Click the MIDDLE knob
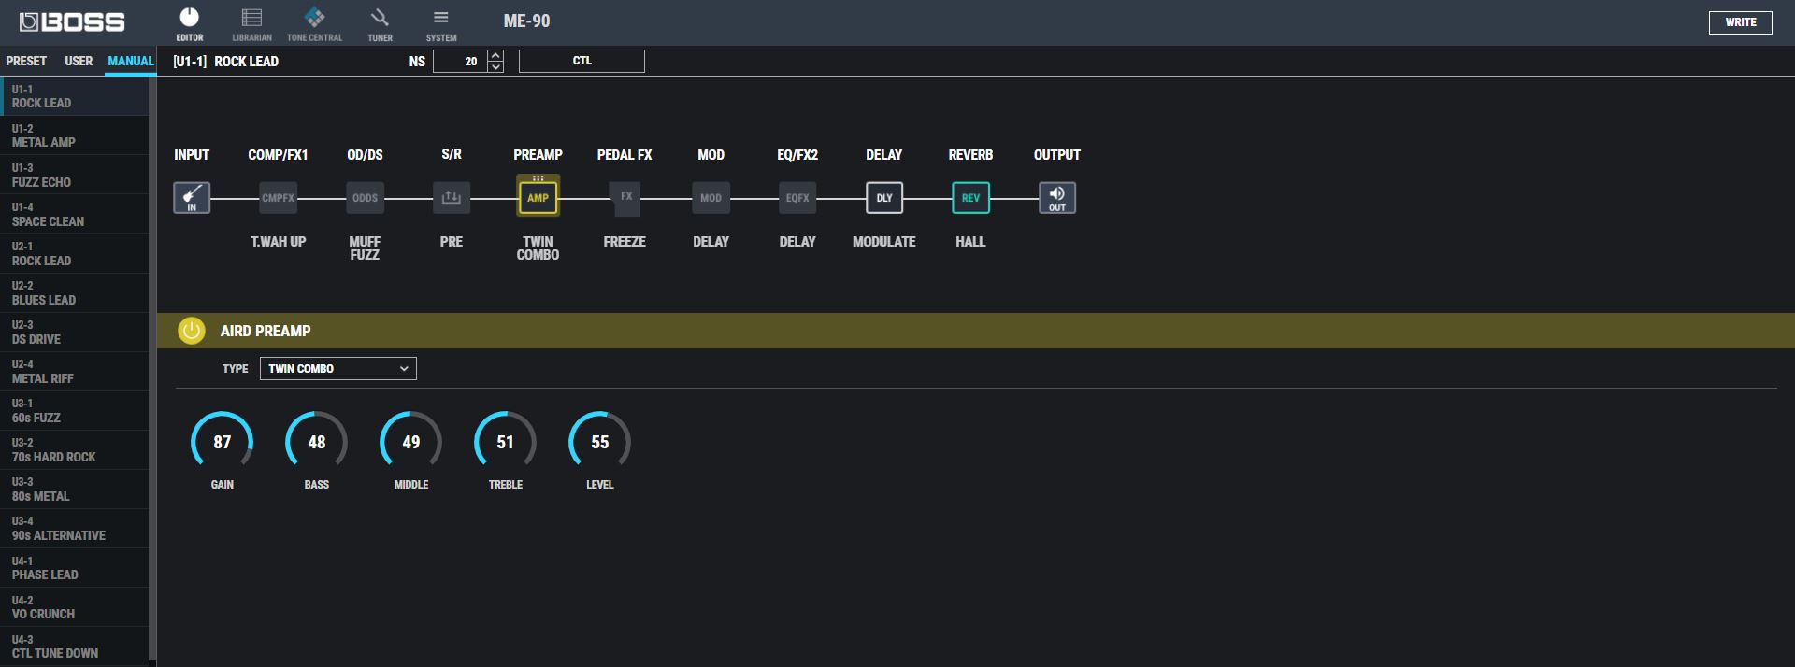Image resolution: width=1795 pixels, height=667 pixels. [x=410, y=442]
